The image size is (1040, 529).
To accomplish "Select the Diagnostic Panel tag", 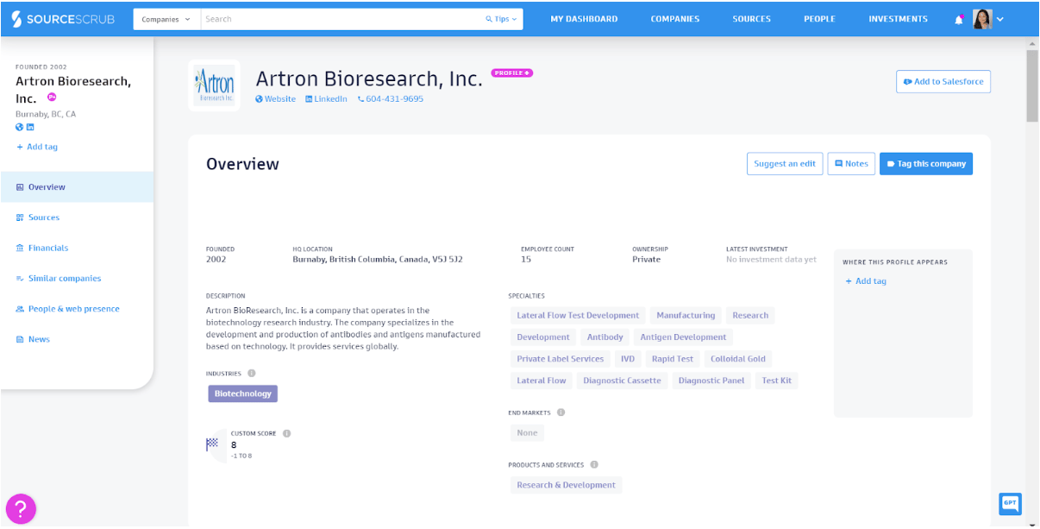I will coord(711,381).
